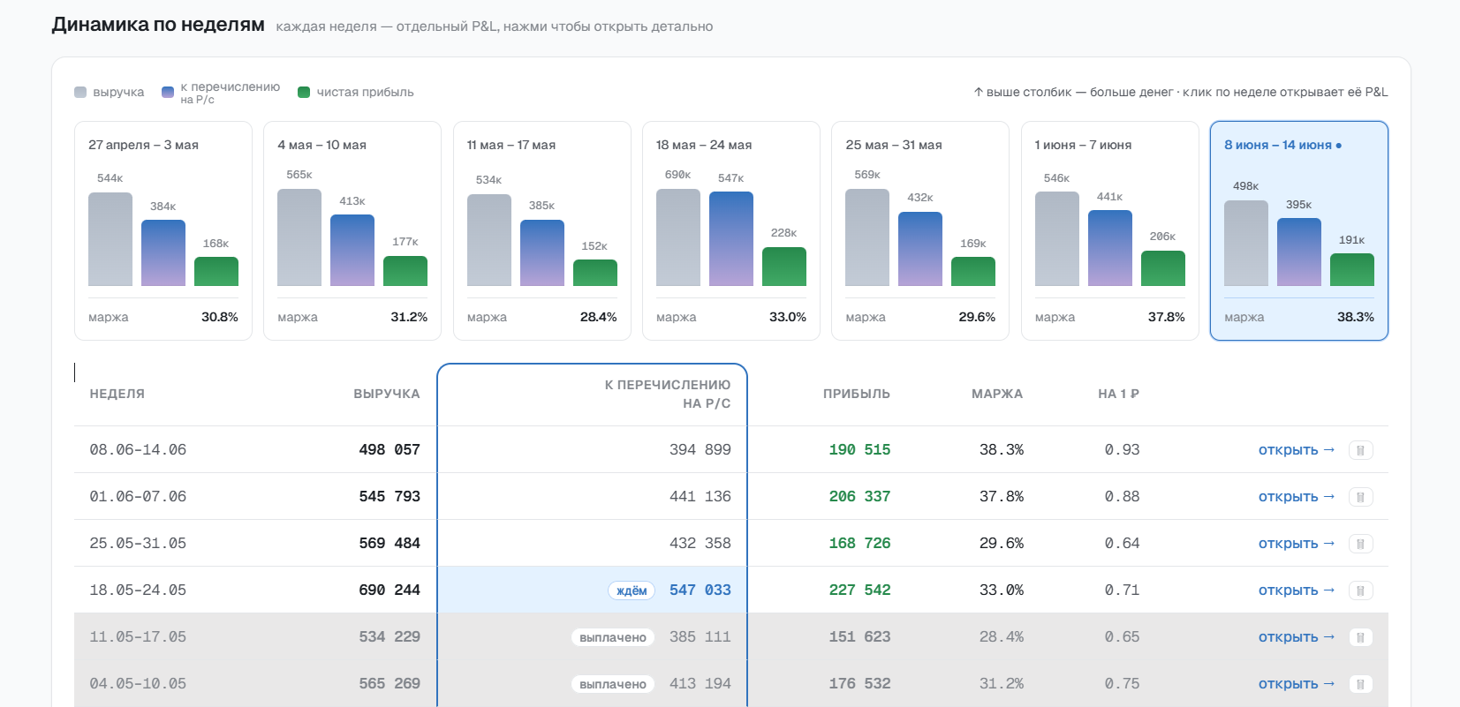Click the МАРЖА column header

click(997, 394)
